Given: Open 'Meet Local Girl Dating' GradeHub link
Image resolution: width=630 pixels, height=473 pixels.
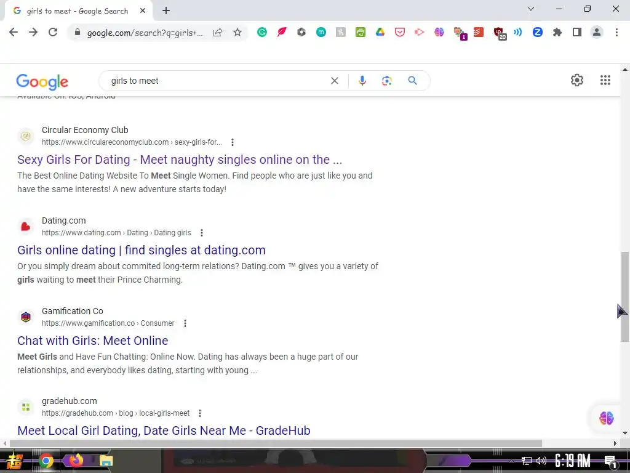Looking at the screenshot, I should 164,431.
